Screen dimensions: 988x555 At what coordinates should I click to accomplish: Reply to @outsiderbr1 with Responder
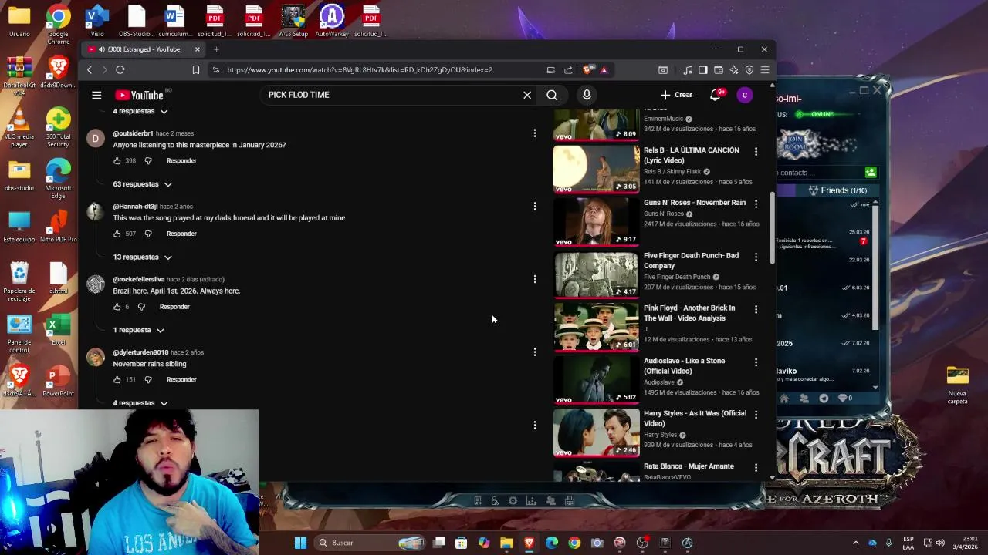[x=181, y=161]
